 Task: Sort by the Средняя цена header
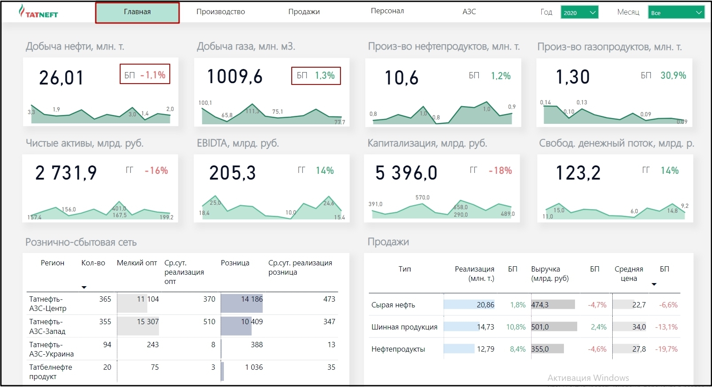(629, 274)
